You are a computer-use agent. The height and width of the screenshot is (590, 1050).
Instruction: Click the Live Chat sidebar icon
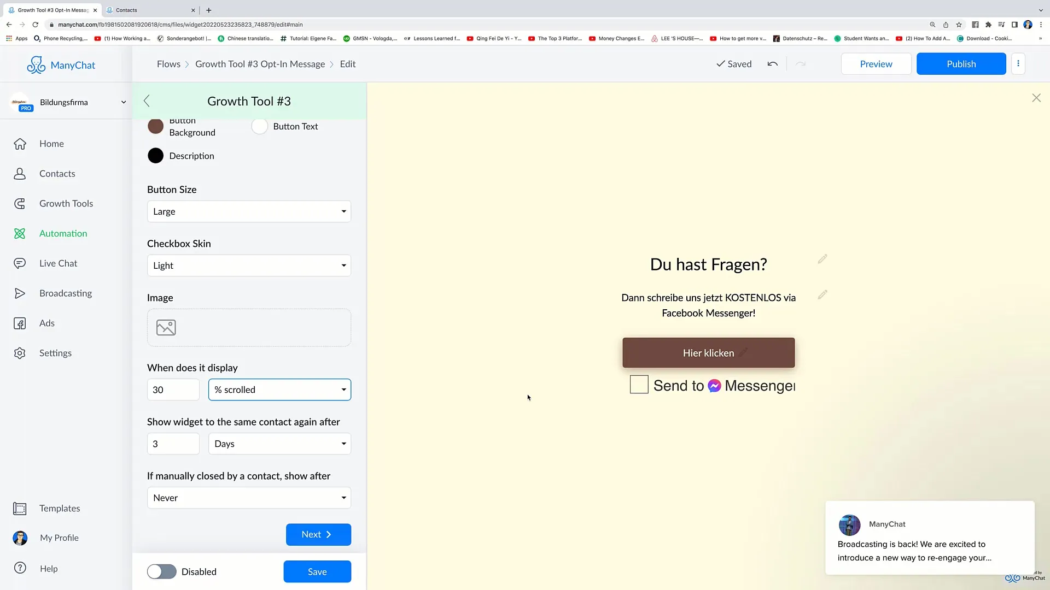(x=20, y=263)
